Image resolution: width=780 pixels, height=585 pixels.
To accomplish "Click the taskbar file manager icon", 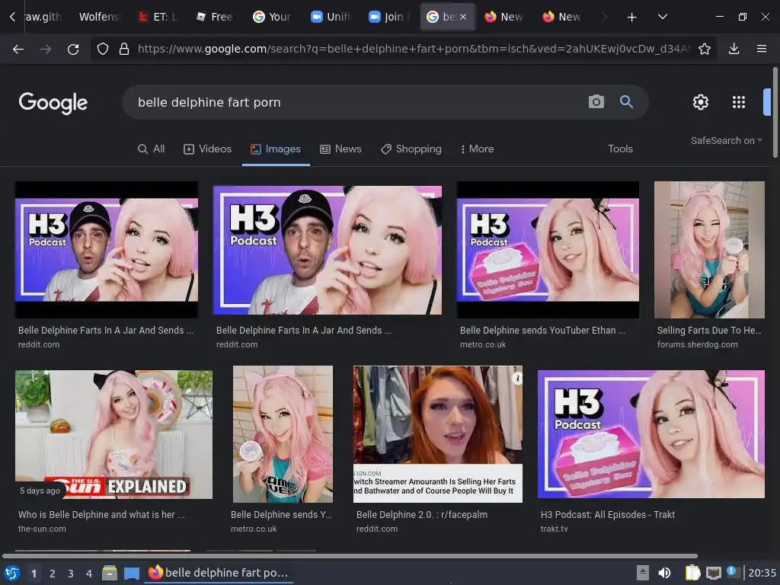I will (x=110, y=573).
